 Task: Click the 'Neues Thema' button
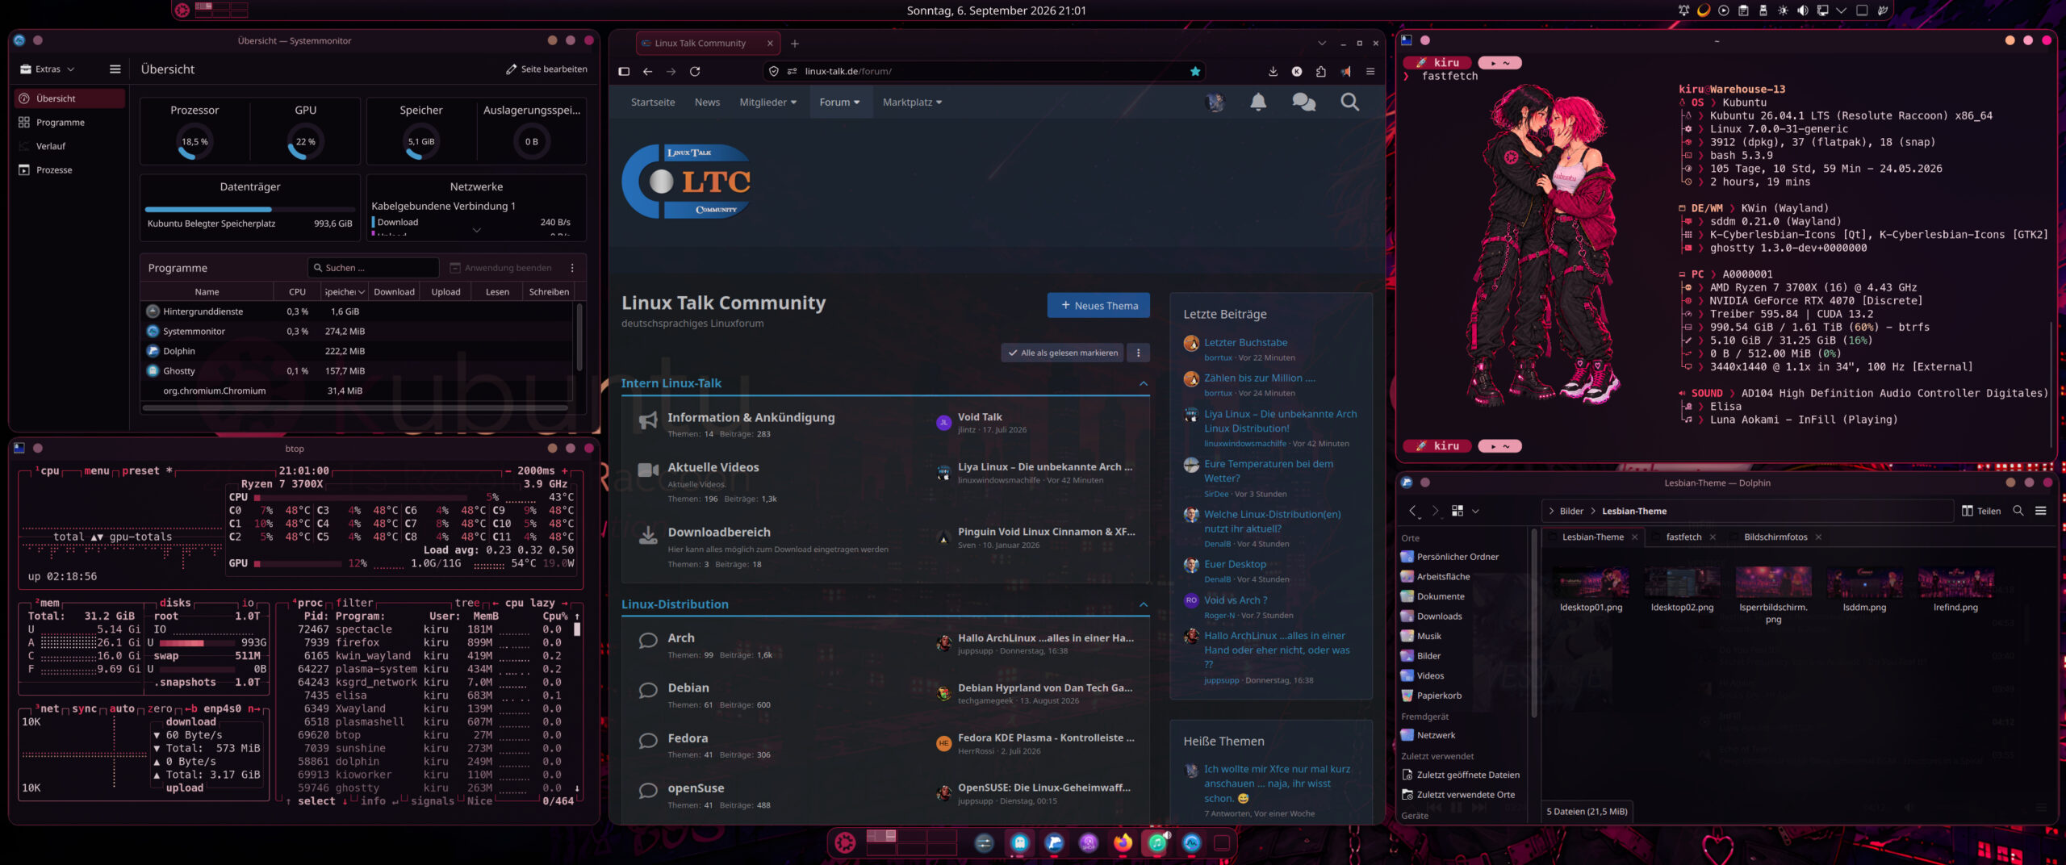pyautogui.click(x=1098, y=306)
